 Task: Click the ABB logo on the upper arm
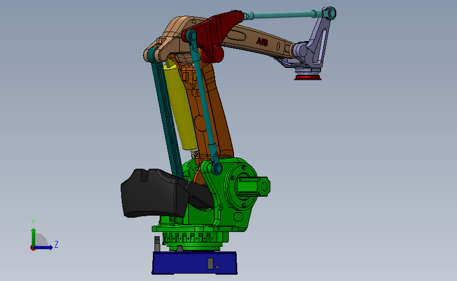pyautogui.click(x=262, y=42)
